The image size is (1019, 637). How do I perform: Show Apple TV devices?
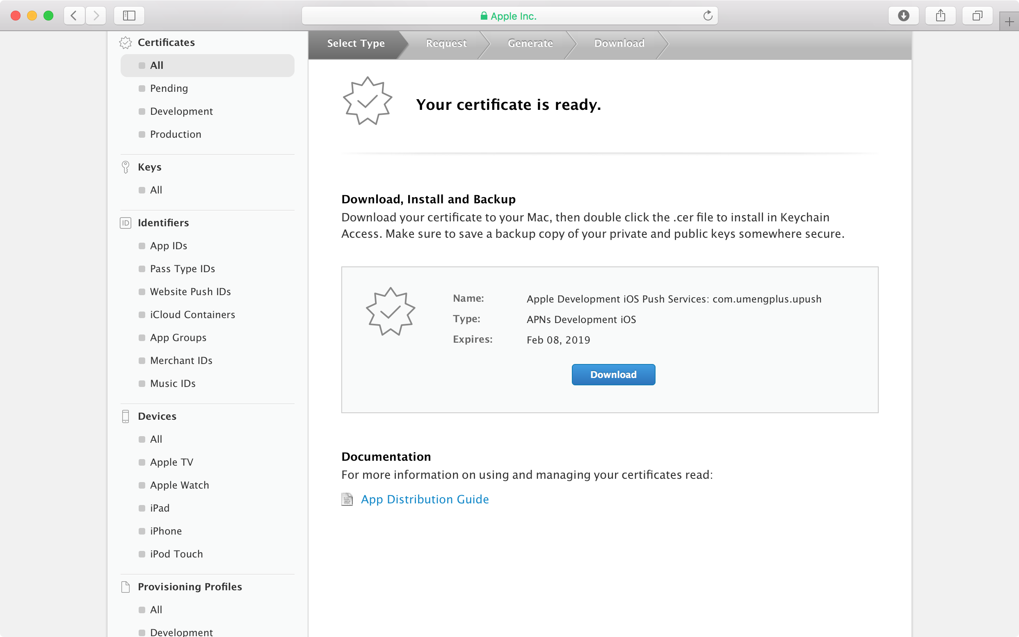tap(171, 462)
